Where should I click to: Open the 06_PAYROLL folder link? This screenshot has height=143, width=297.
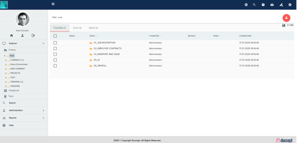coord(100,66)
